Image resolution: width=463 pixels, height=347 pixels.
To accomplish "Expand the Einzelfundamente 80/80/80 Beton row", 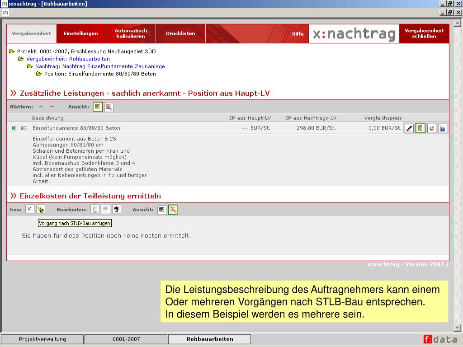I will (x=24, y=128).
